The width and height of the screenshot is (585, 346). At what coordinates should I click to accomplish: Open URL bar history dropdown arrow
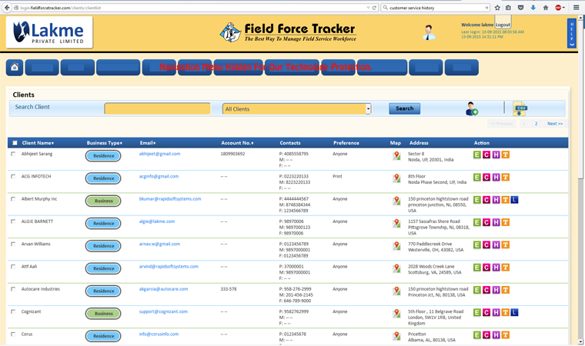pos(368,8)
